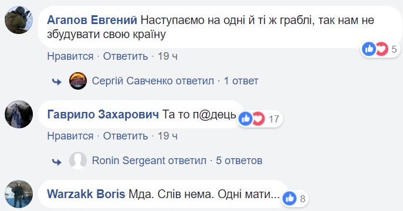
Task: Click heart reaction icon on Гаврило Захарович comment
Action: click(x=258, y=118)
